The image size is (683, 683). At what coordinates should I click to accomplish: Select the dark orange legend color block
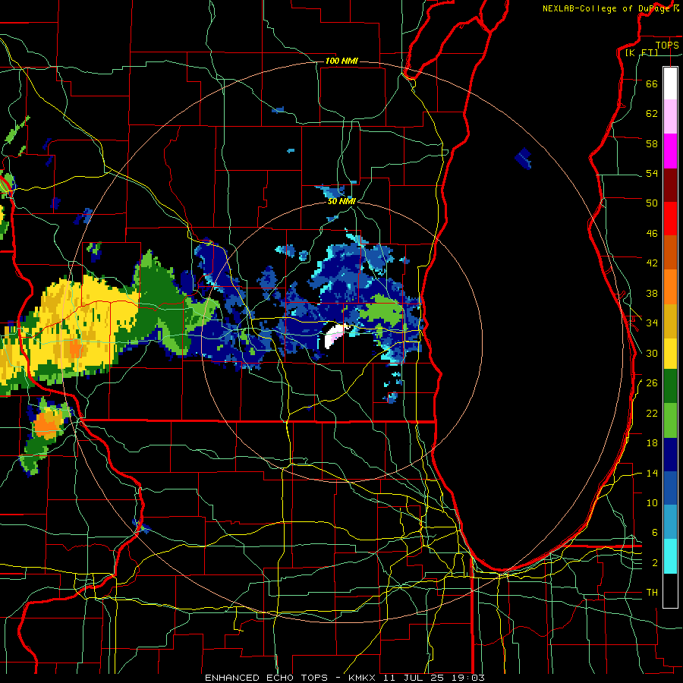[670, 252]
